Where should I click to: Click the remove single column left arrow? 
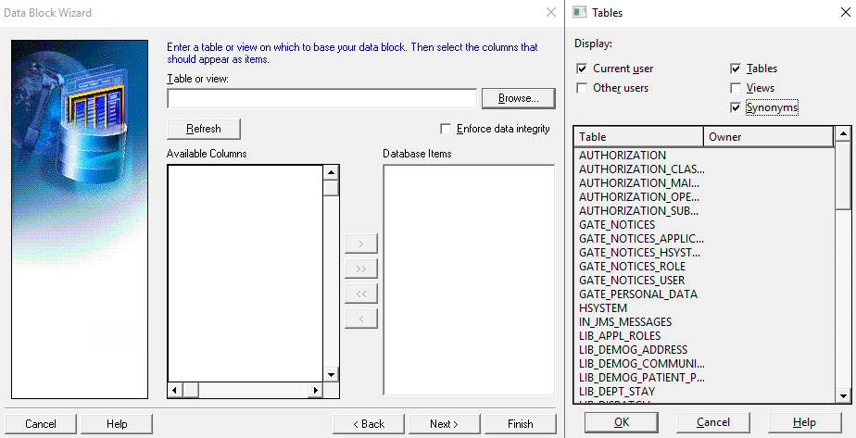[x=360, y=319]
